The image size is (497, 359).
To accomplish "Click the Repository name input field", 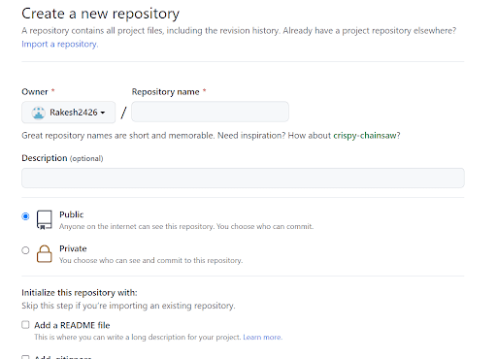I will 210,112.
